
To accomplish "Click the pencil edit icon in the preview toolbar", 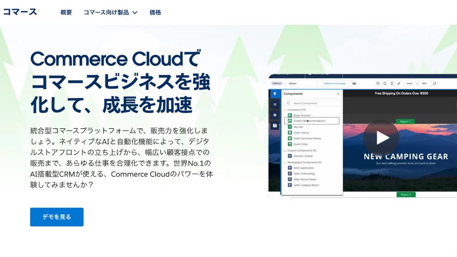I will 399,84.
